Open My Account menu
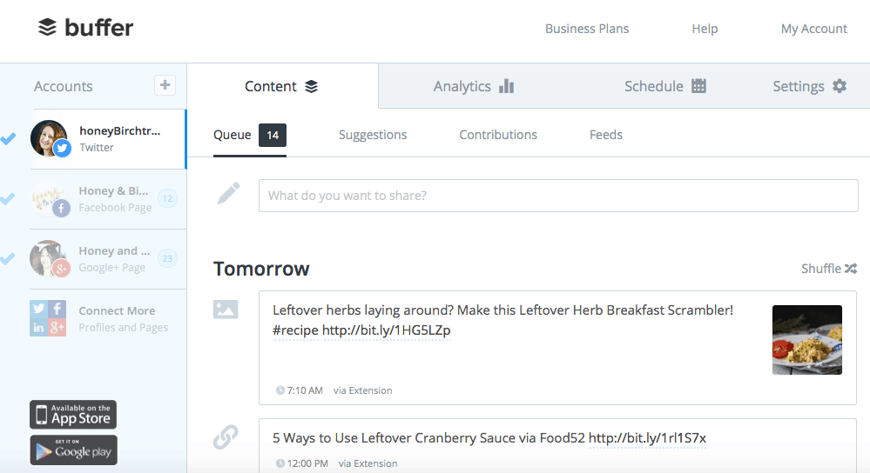The image size is (870, 473). pyautogui.click(x=814, y=29)
